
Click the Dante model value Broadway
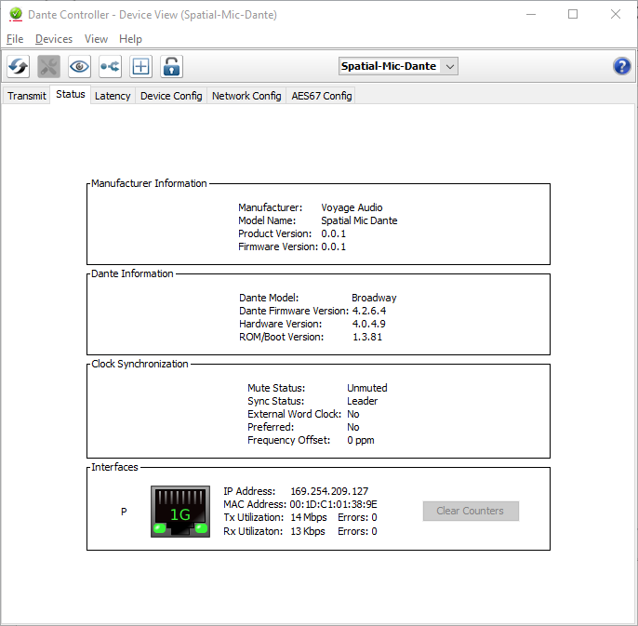[374, 298]
